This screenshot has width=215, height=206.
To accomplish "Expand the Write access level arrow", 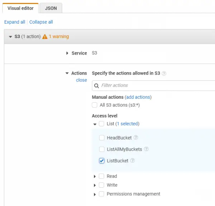I will pyautogui.click(x=95, y=186).
